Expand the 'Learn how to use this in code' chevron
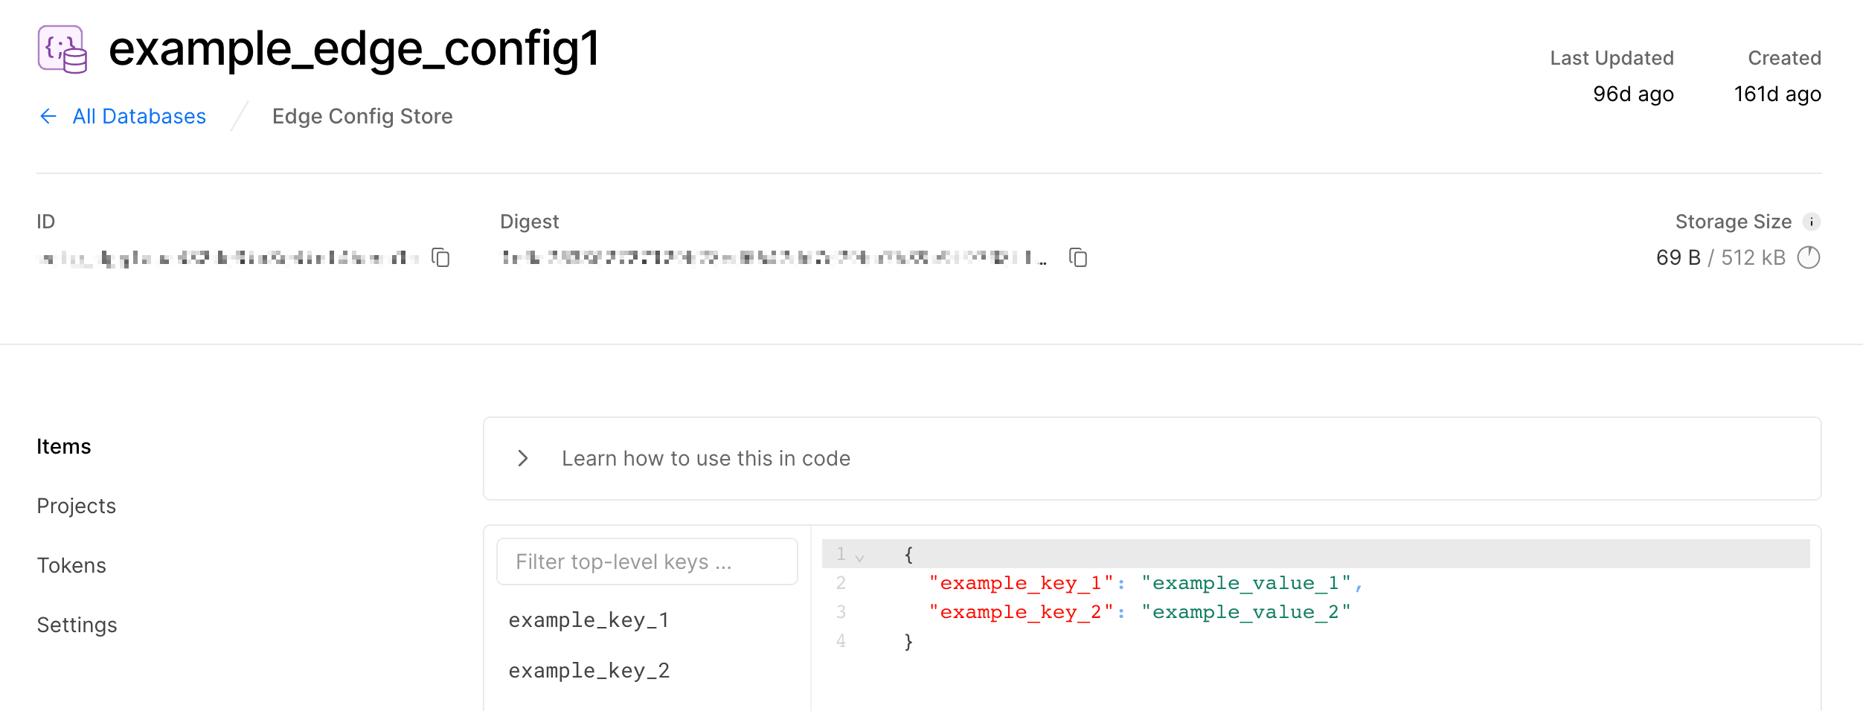Screen dimensions: 1863x711 [x=523, y=458]
